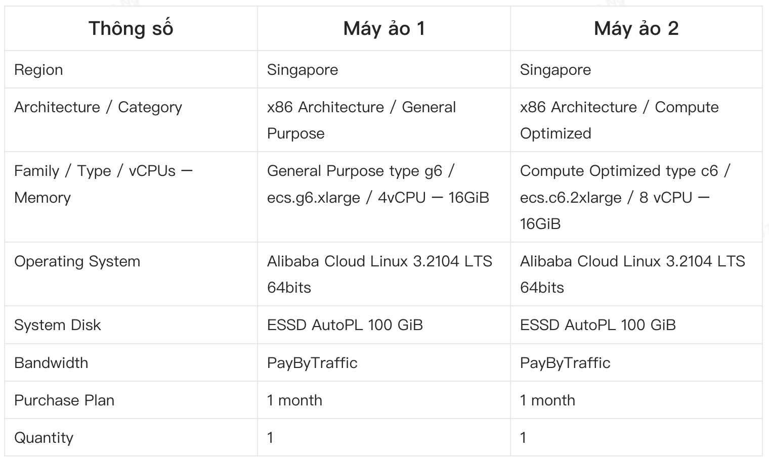Select ESSD AutoPL 100 GiB for Máy ảo 2

click(x=597, y=325)
